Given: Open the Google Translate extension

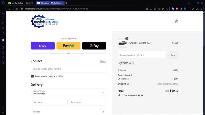Looking at the screenshot, I should pos(173,9).
